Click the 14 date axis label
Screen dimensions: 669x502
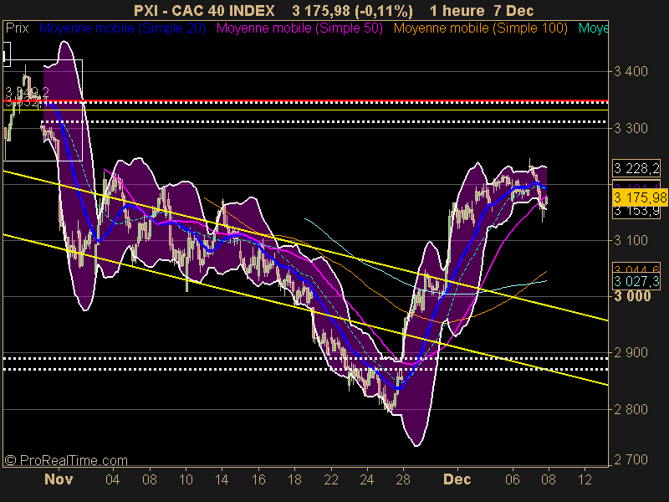point(222,479)
